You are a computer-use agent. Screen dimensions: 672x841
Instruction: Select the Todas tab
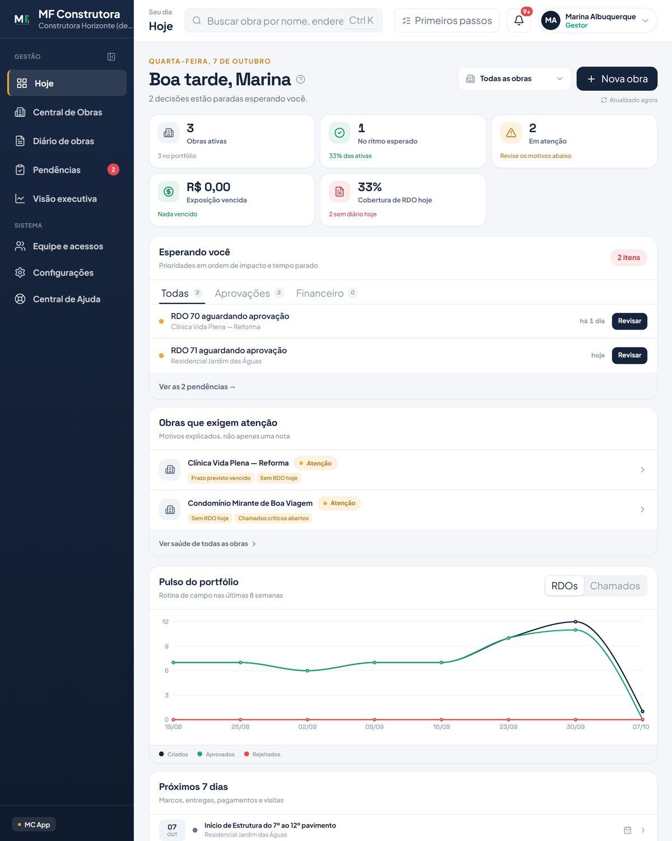(x=181, y=293)
